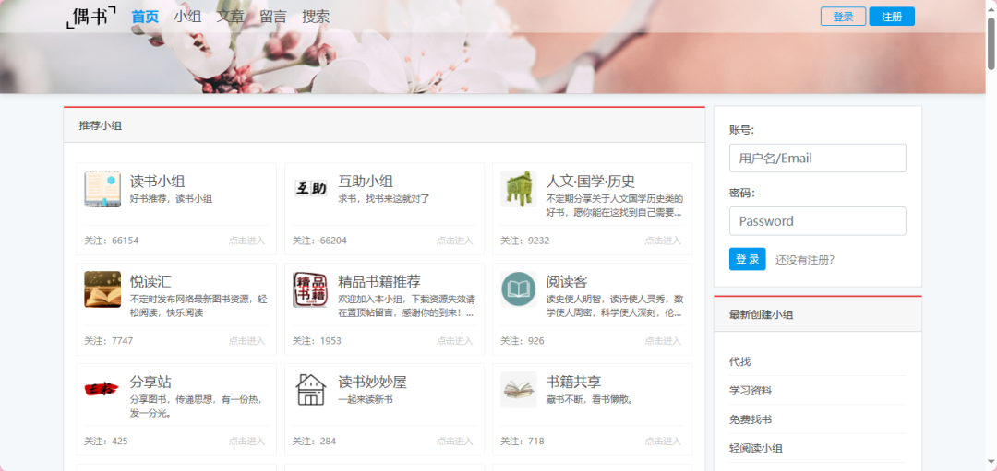
Task: Click the 登录 button in header
Action: pos(843,17)
